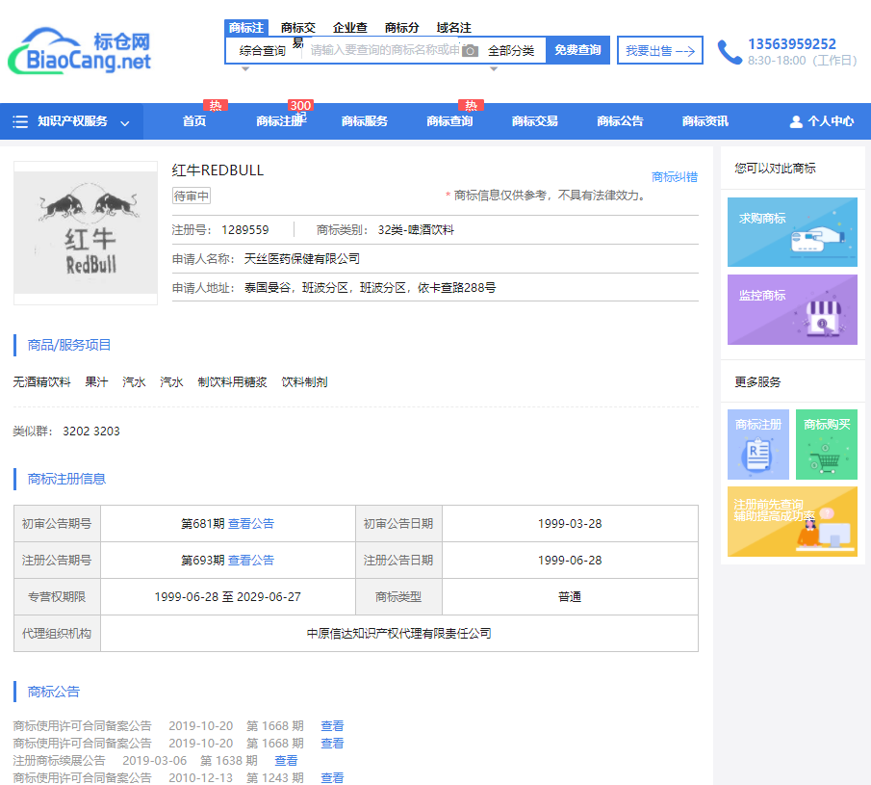Expand the 全部分类 category dropdown
Screen dimensions: 871x785
click(511, 51)
